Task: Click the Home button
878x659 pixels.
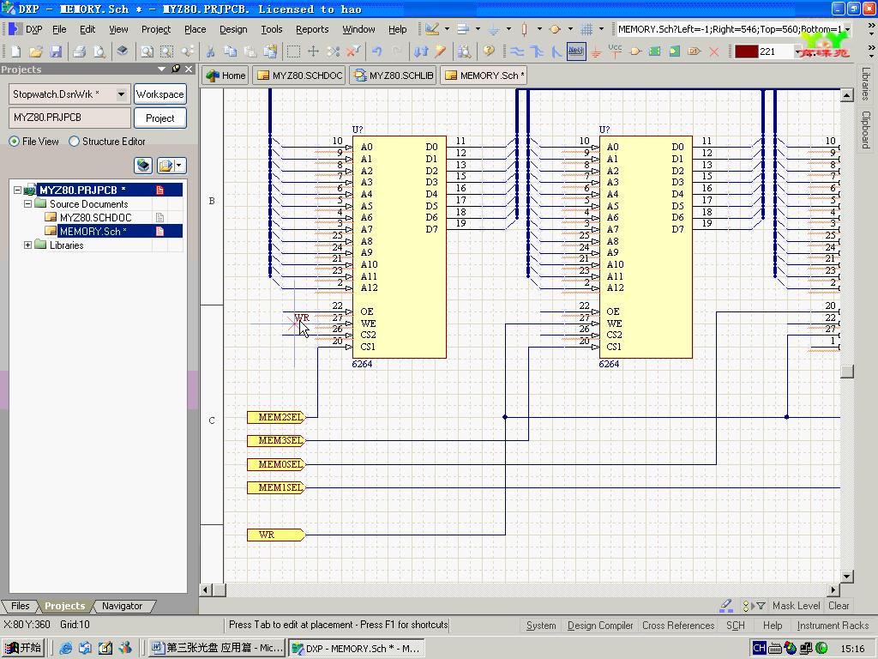Action: tap(226, 76)
